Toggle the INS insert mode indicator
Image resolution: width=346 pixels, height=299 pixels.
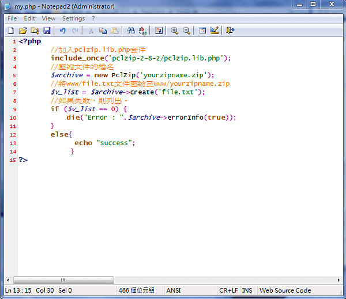point(247,290)
